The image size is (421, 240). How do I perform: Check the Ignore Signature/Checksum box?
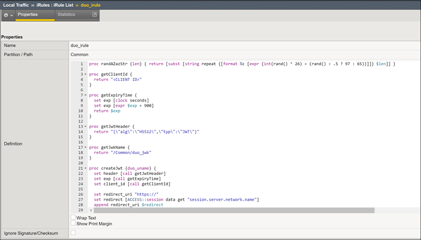tap(73, 232)
